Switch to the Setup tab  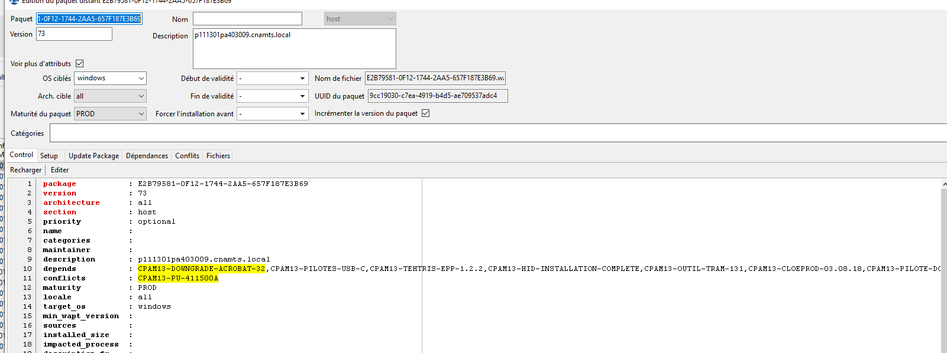click(x=49, y=156)
